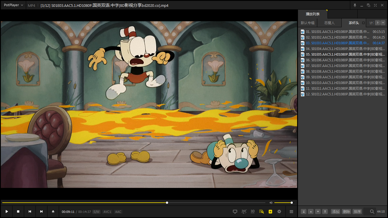Click the AAC audio codec label

118,212
